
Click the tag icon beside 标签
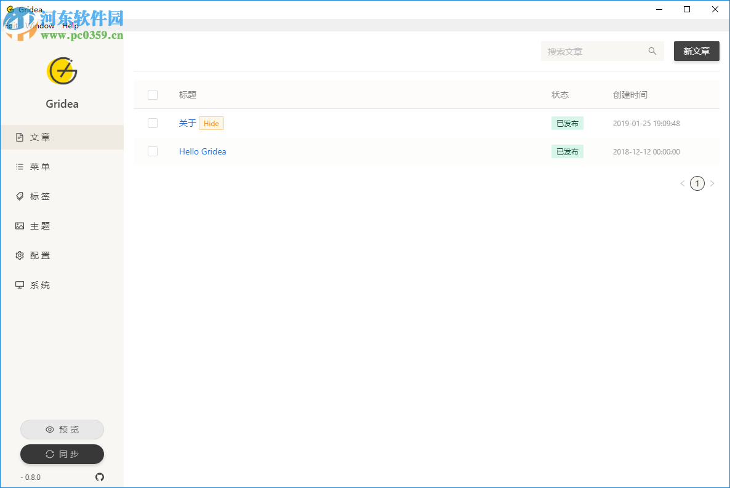tap(20, 196)
